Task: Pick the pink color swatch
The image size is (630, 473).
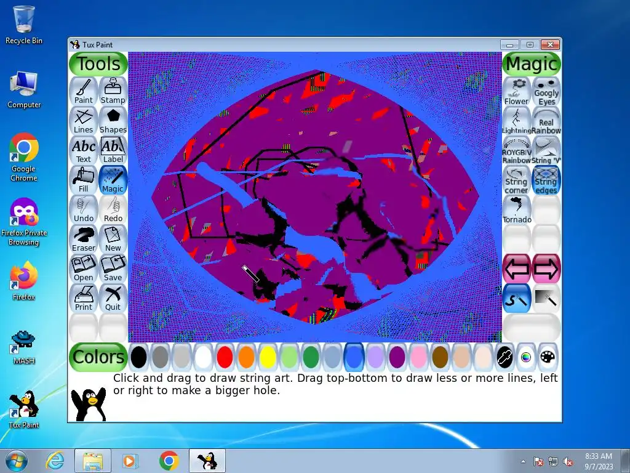Action: pyautogui.click(x=418, y=357)
